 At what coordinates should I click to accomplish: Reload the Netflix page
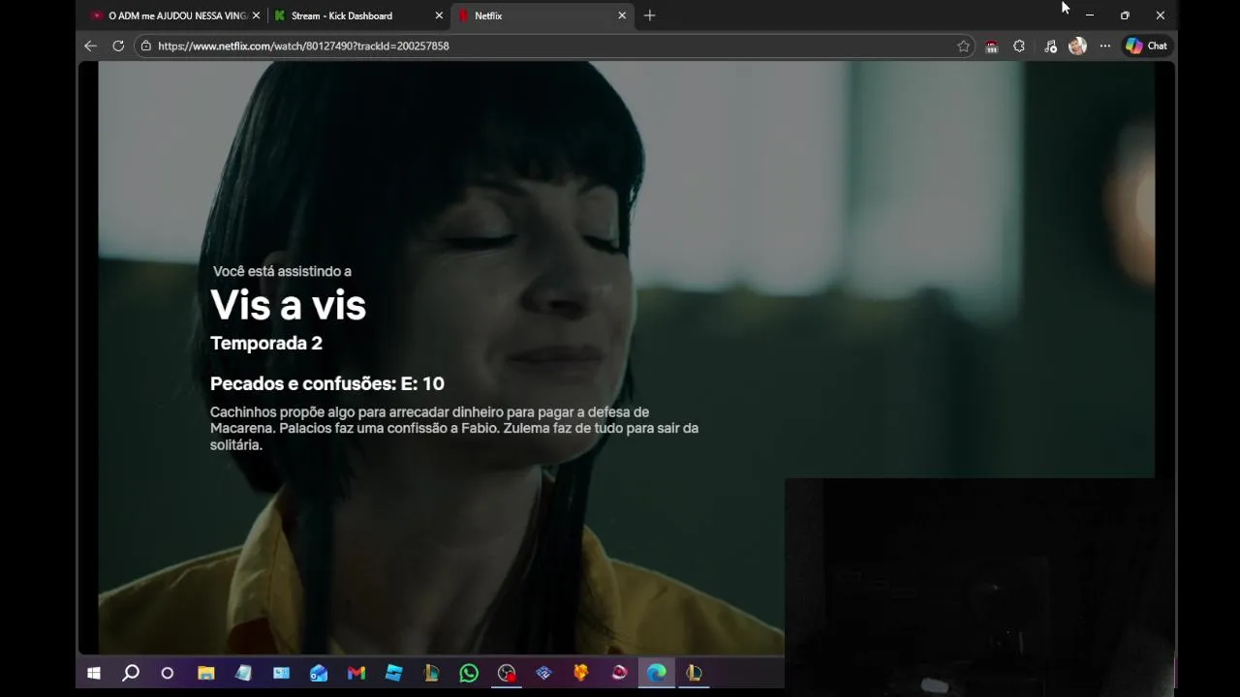click(118, 45)
